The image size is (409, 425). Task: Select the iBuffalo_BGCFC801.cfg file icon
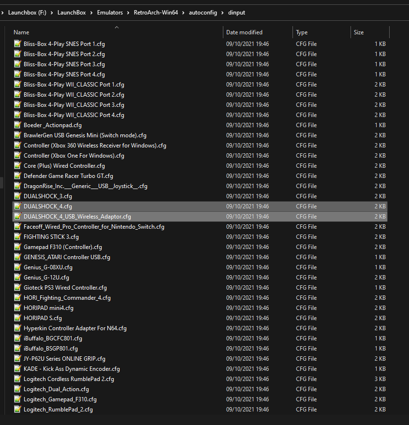click(x=17, y=338)
